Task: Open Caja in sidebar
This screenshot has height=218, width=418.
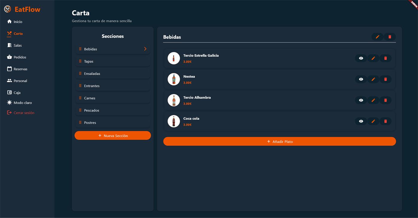Action: [x=14, y=93]
